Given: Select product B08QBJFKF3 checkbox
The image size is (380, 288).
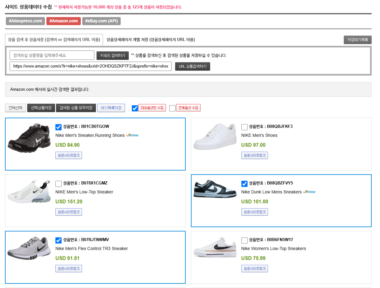Looking at the screenshot, I should click(x=244, y=127).
